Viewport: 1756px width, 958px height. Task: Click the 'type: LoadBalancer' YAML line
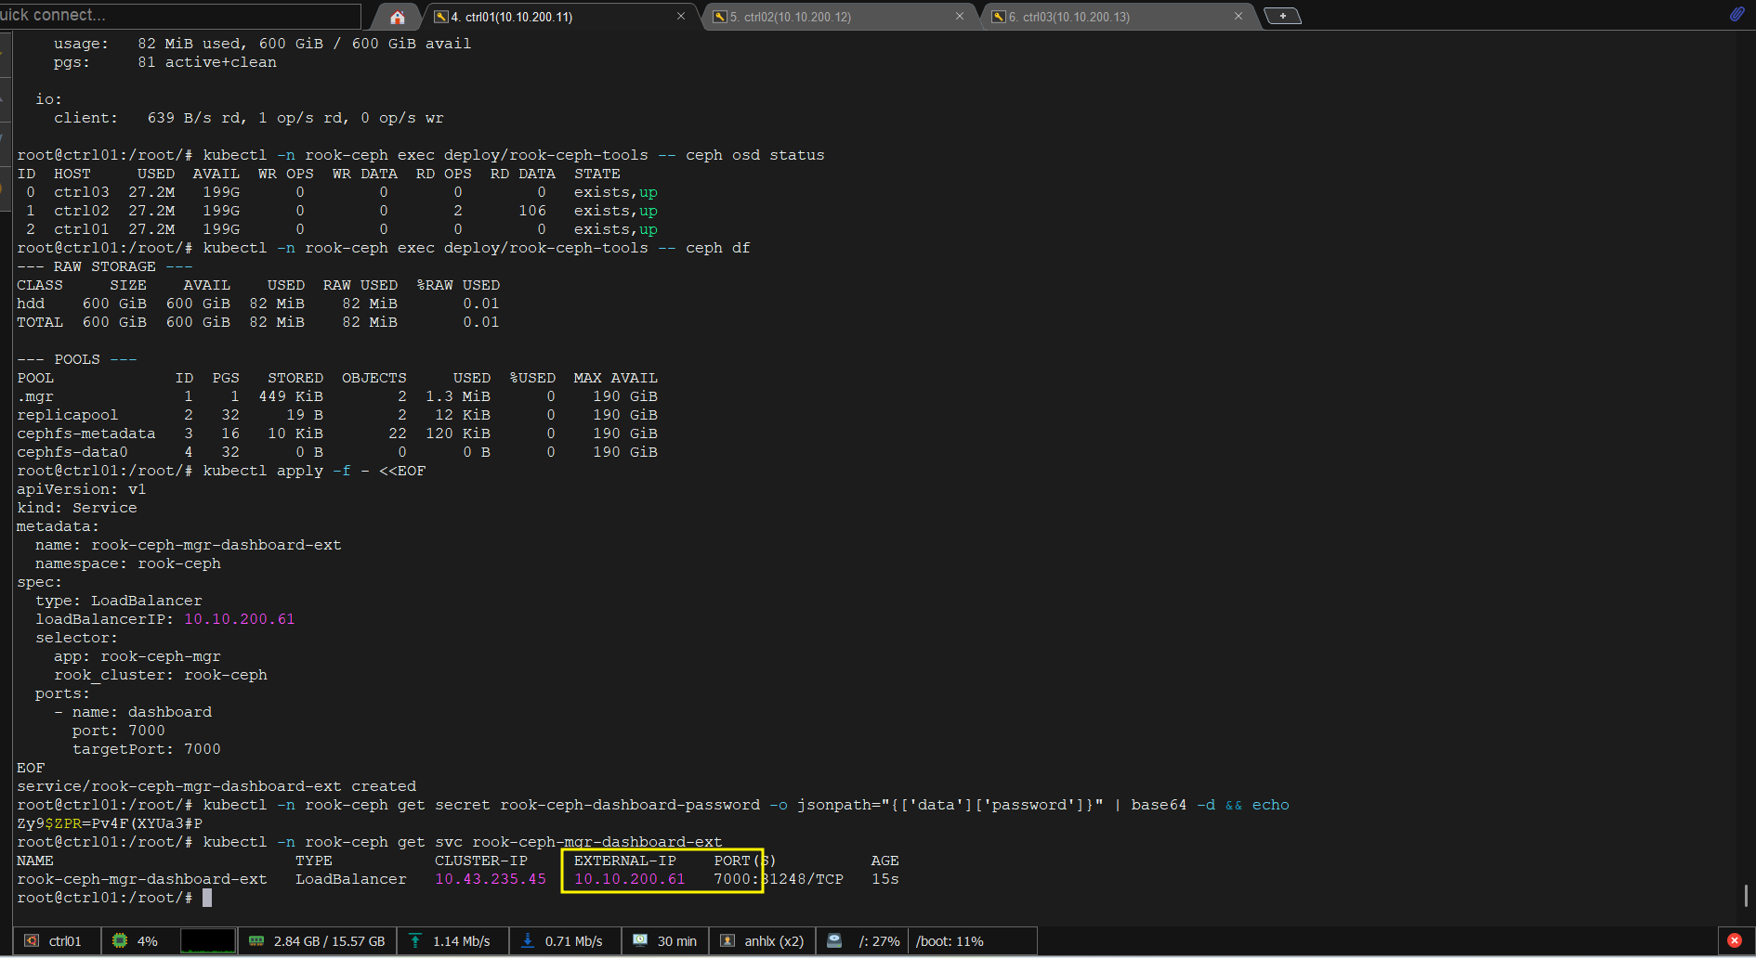118,601
